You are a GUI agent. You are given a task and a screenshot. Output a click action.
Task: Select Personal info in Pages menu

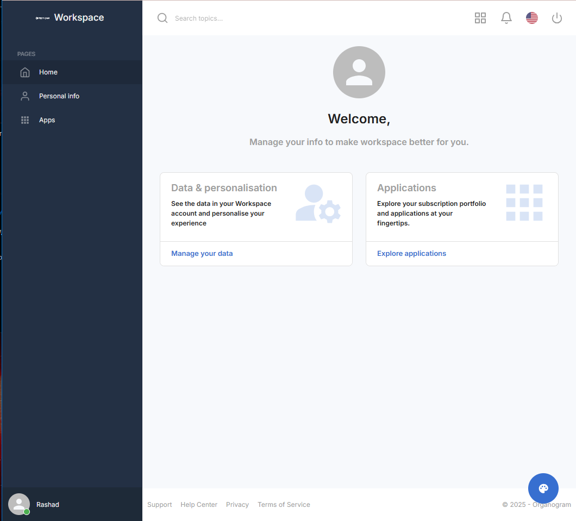point(59,96)
